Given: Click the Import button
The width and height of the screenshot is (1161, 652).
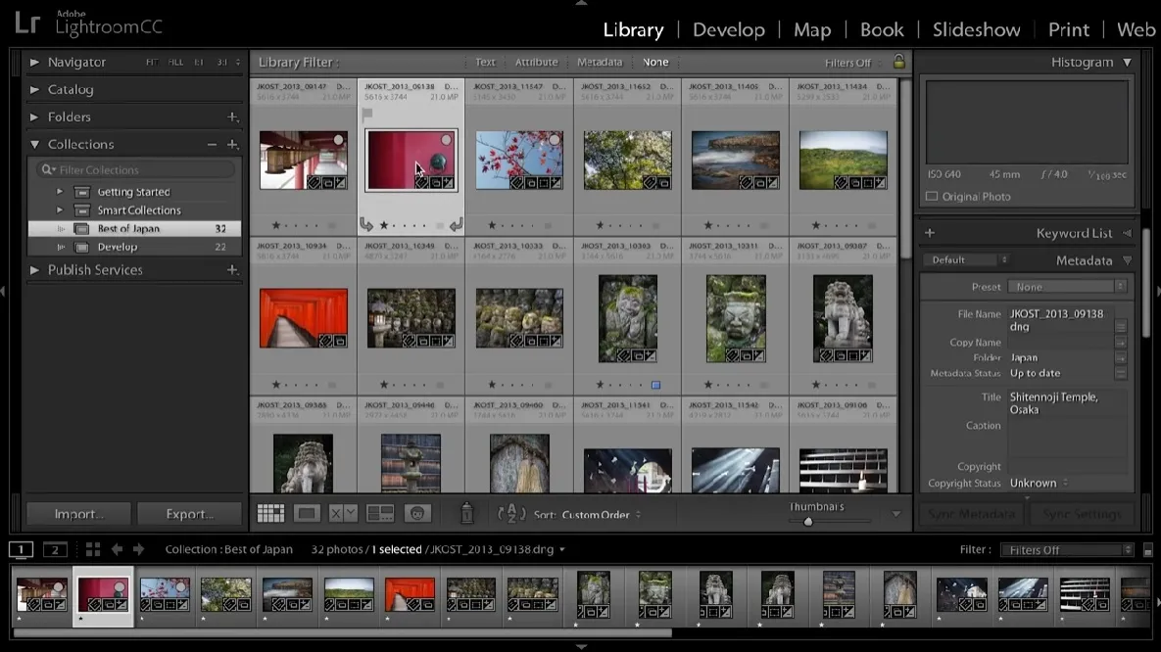Looking at the screenshot, I should pos(78,514).
